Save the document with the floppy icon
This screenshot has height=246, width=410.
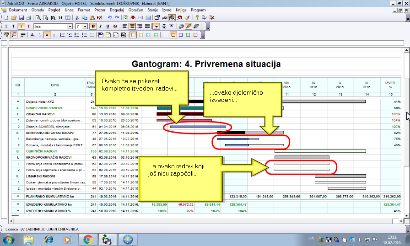click(22, 18)
